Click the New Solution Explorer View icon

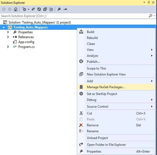tap(81, 74)
